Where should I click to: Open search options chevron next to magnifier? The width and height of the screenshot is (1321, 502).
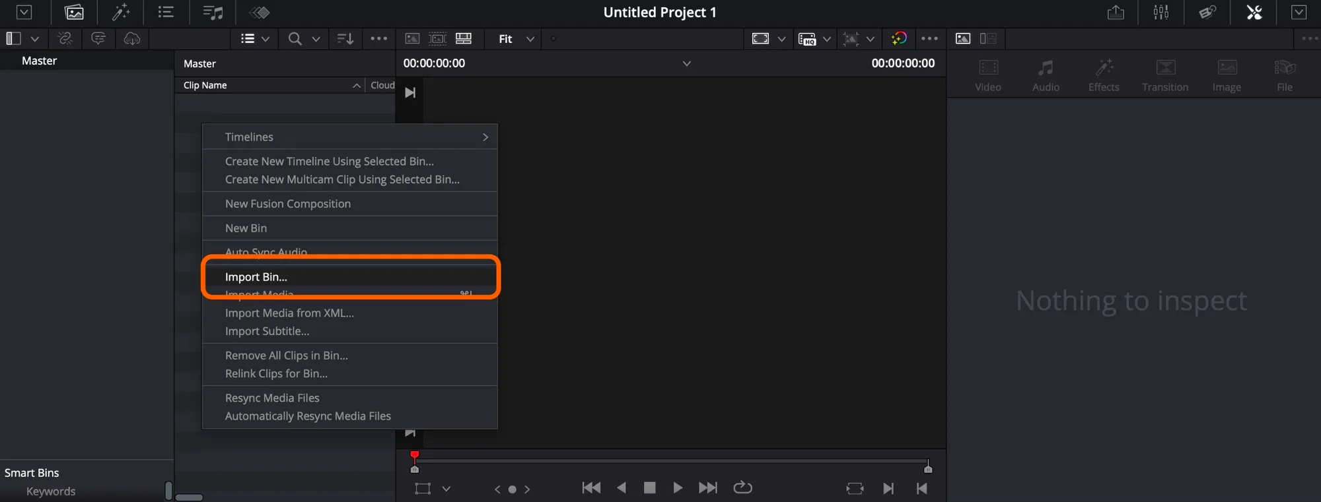pyautogui.click(x=316, y=39)
